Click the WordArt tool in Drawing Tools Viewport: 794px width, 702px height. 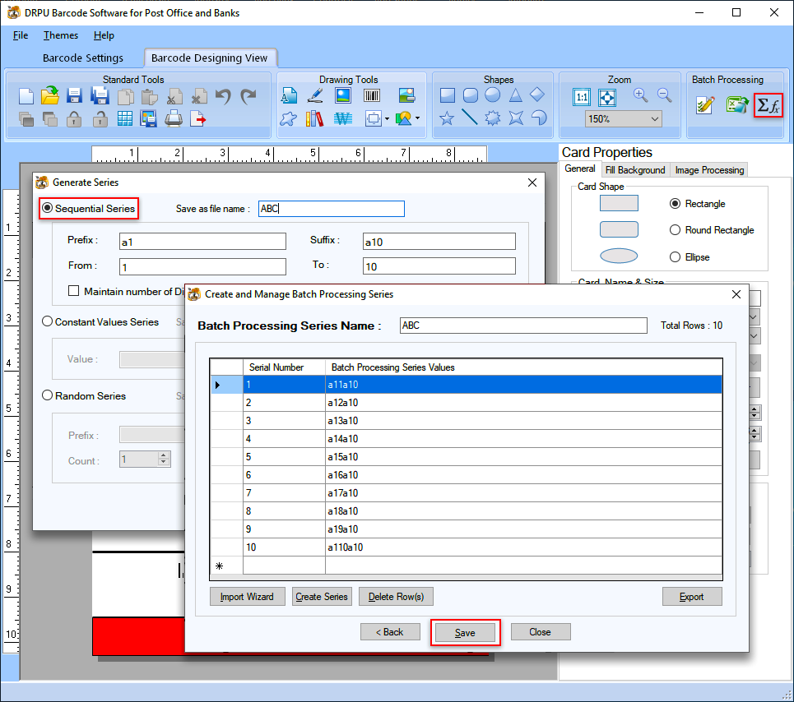pos(342,118)
